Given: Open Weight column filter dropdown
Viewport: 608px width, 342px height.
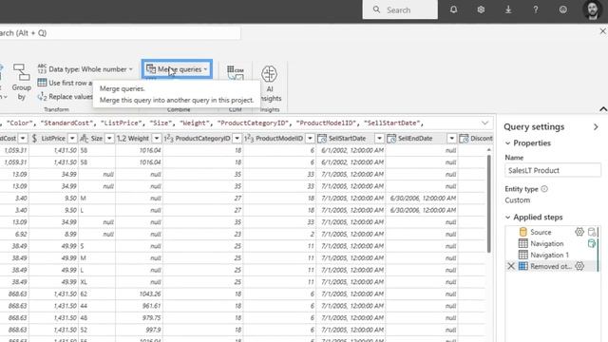Looking at the screenshot, I should tap(156, 138).
